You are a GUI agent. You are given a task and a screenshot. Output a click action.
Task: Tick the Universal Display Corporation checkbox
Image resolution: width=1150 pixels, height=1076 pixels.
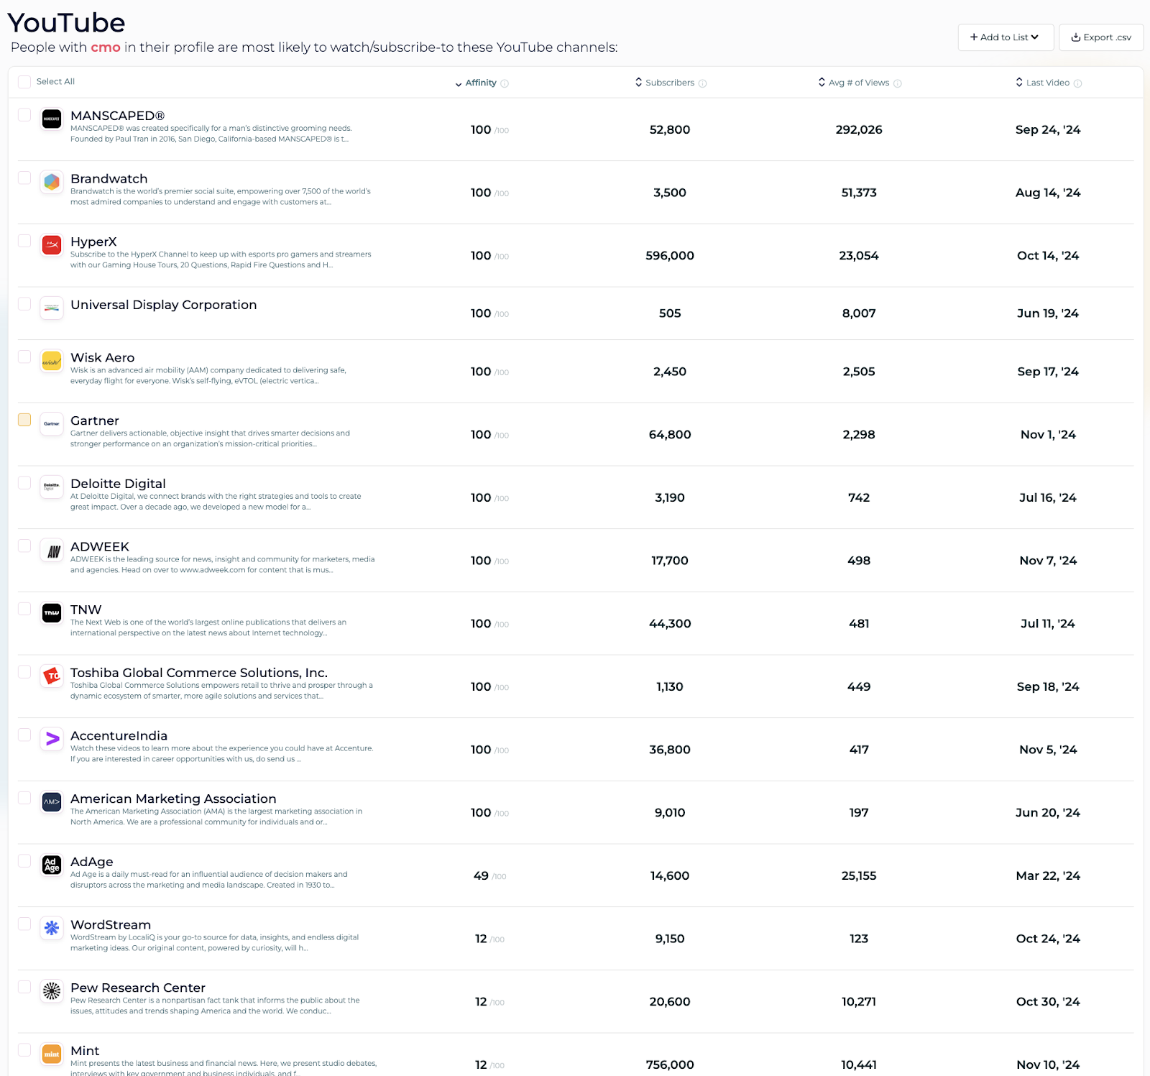coord(24,304)
